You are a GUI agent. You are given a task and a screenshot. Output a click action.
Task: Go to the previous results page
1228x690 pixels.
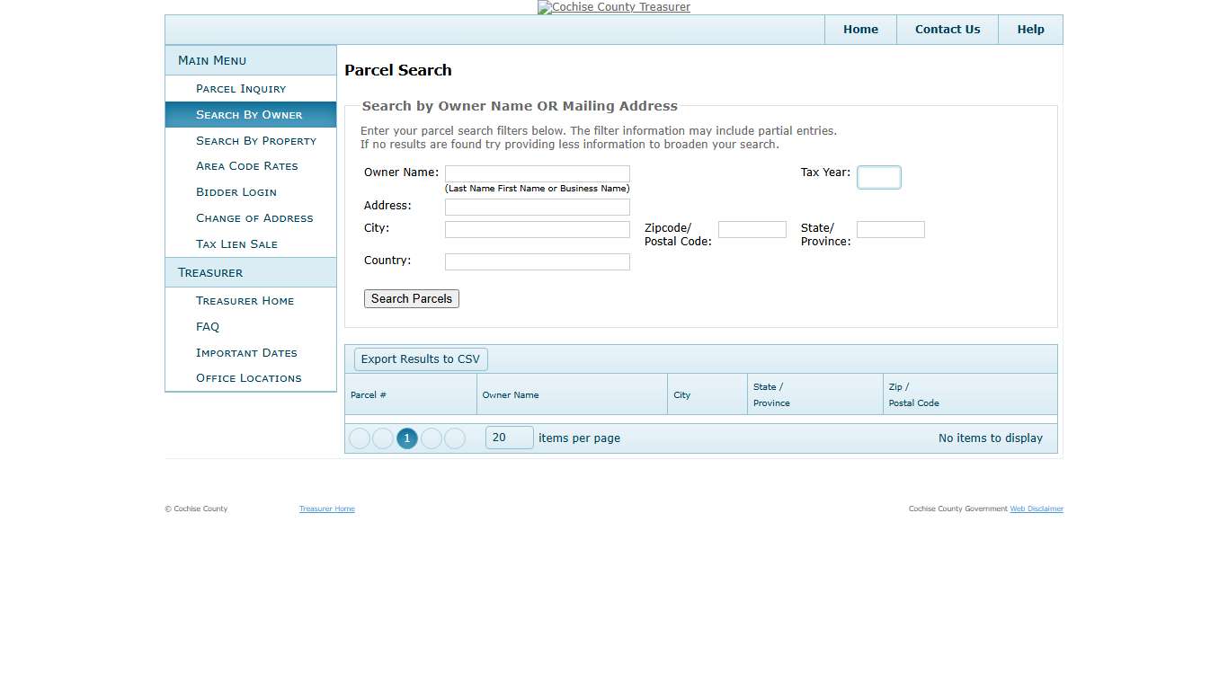[383, 438]
